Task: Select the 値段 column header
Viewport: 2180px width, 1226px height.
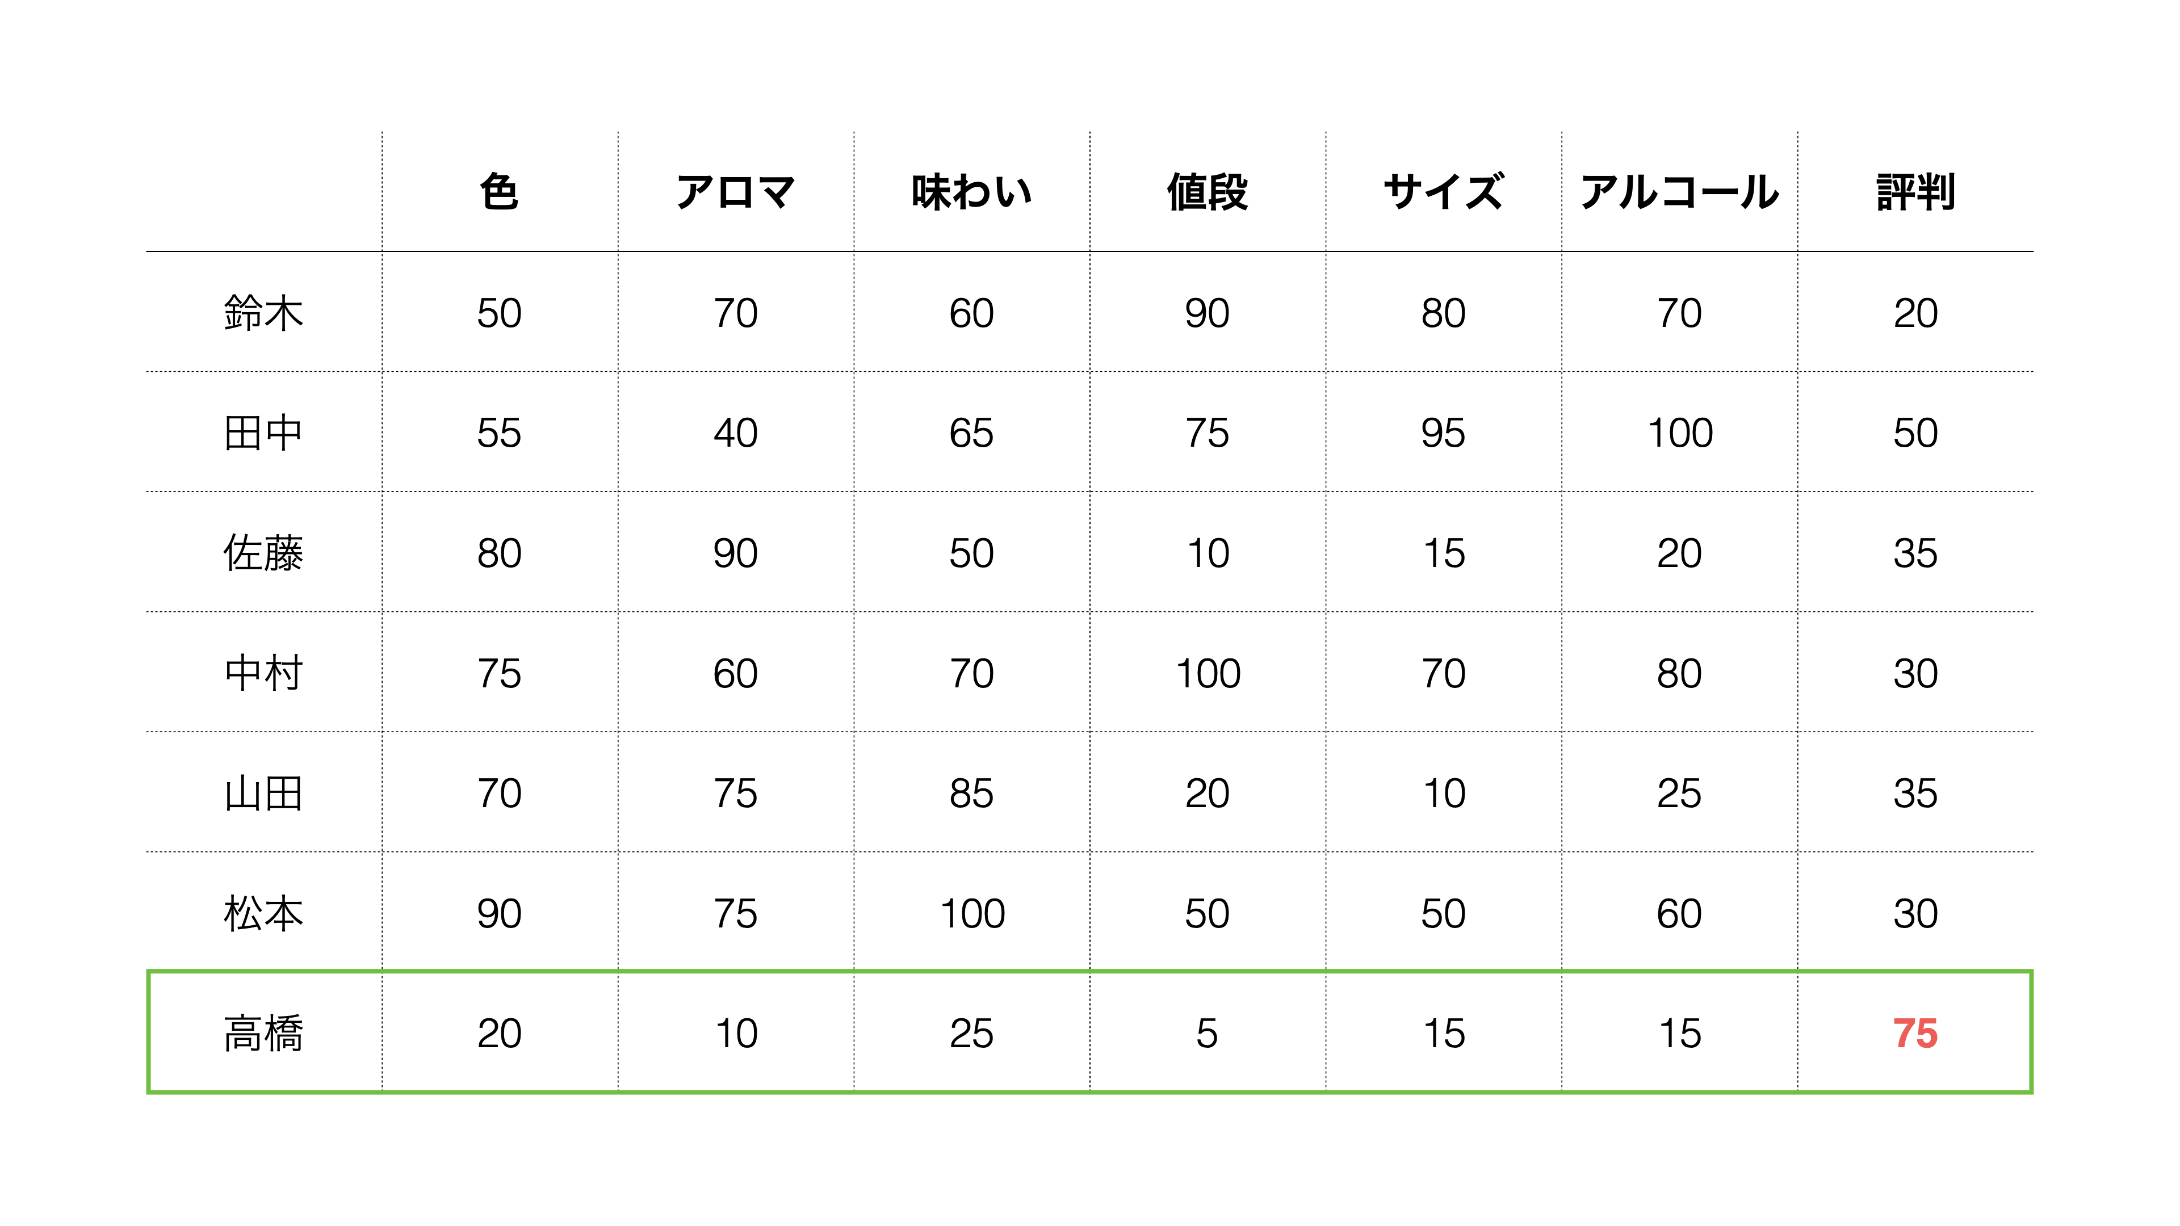Action: (1207, 192)
